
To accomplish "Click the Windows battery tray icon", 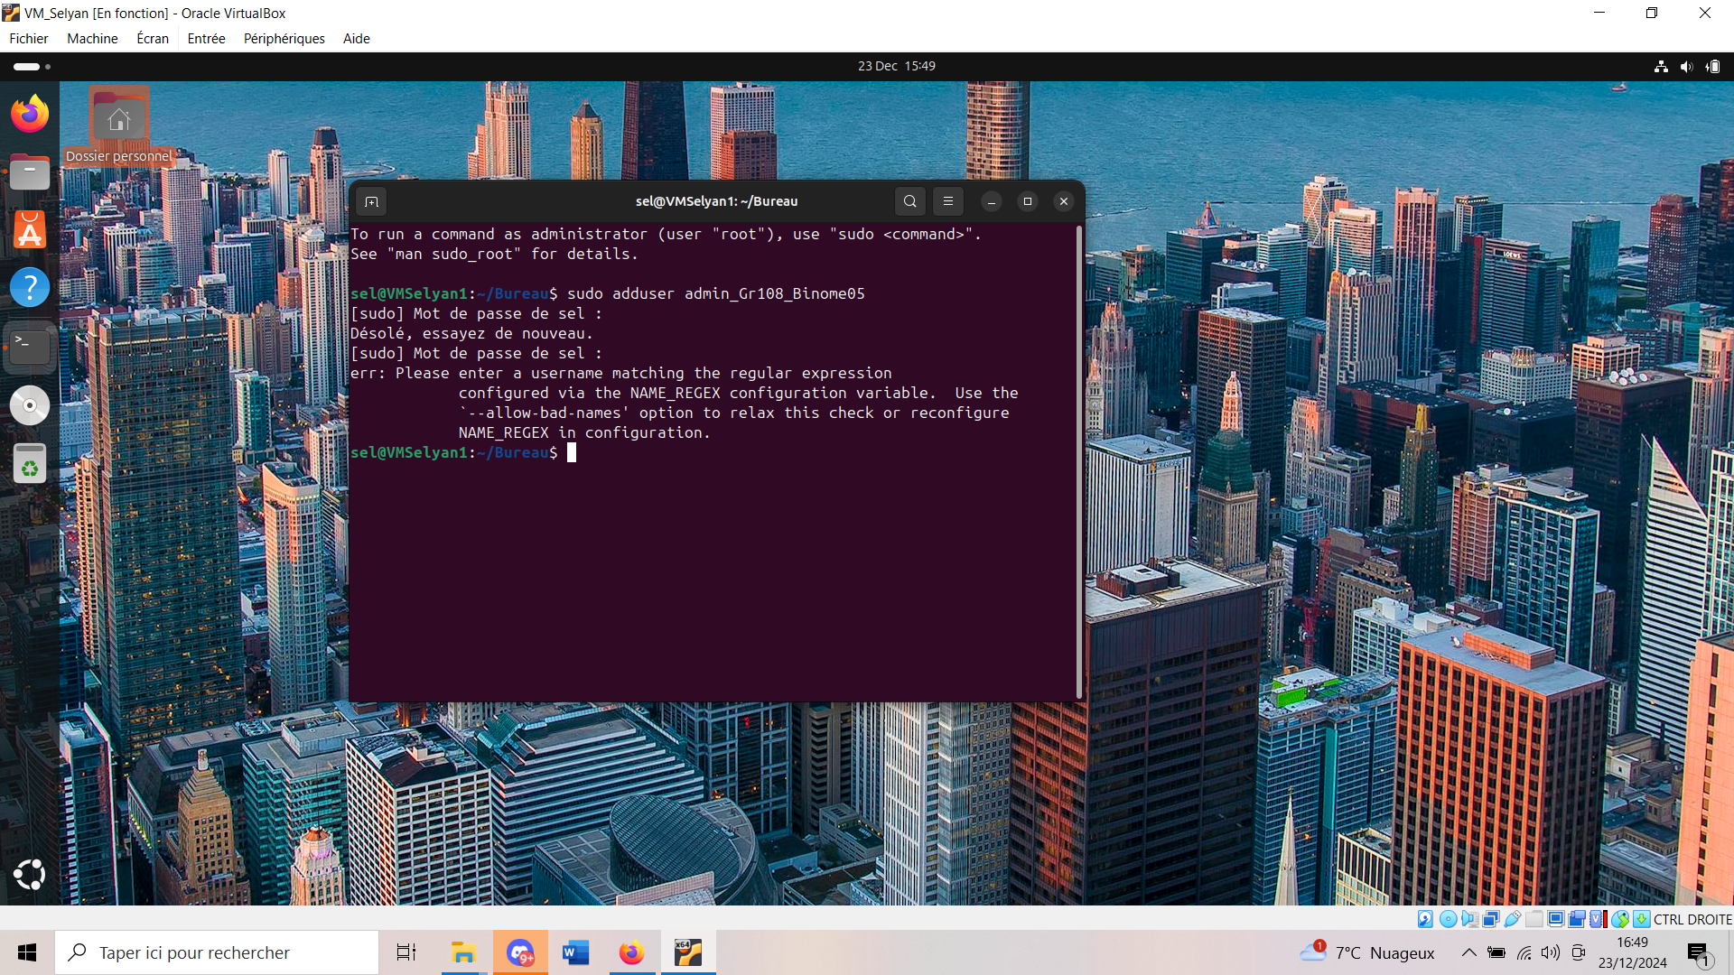I will tap(1496, 952).
